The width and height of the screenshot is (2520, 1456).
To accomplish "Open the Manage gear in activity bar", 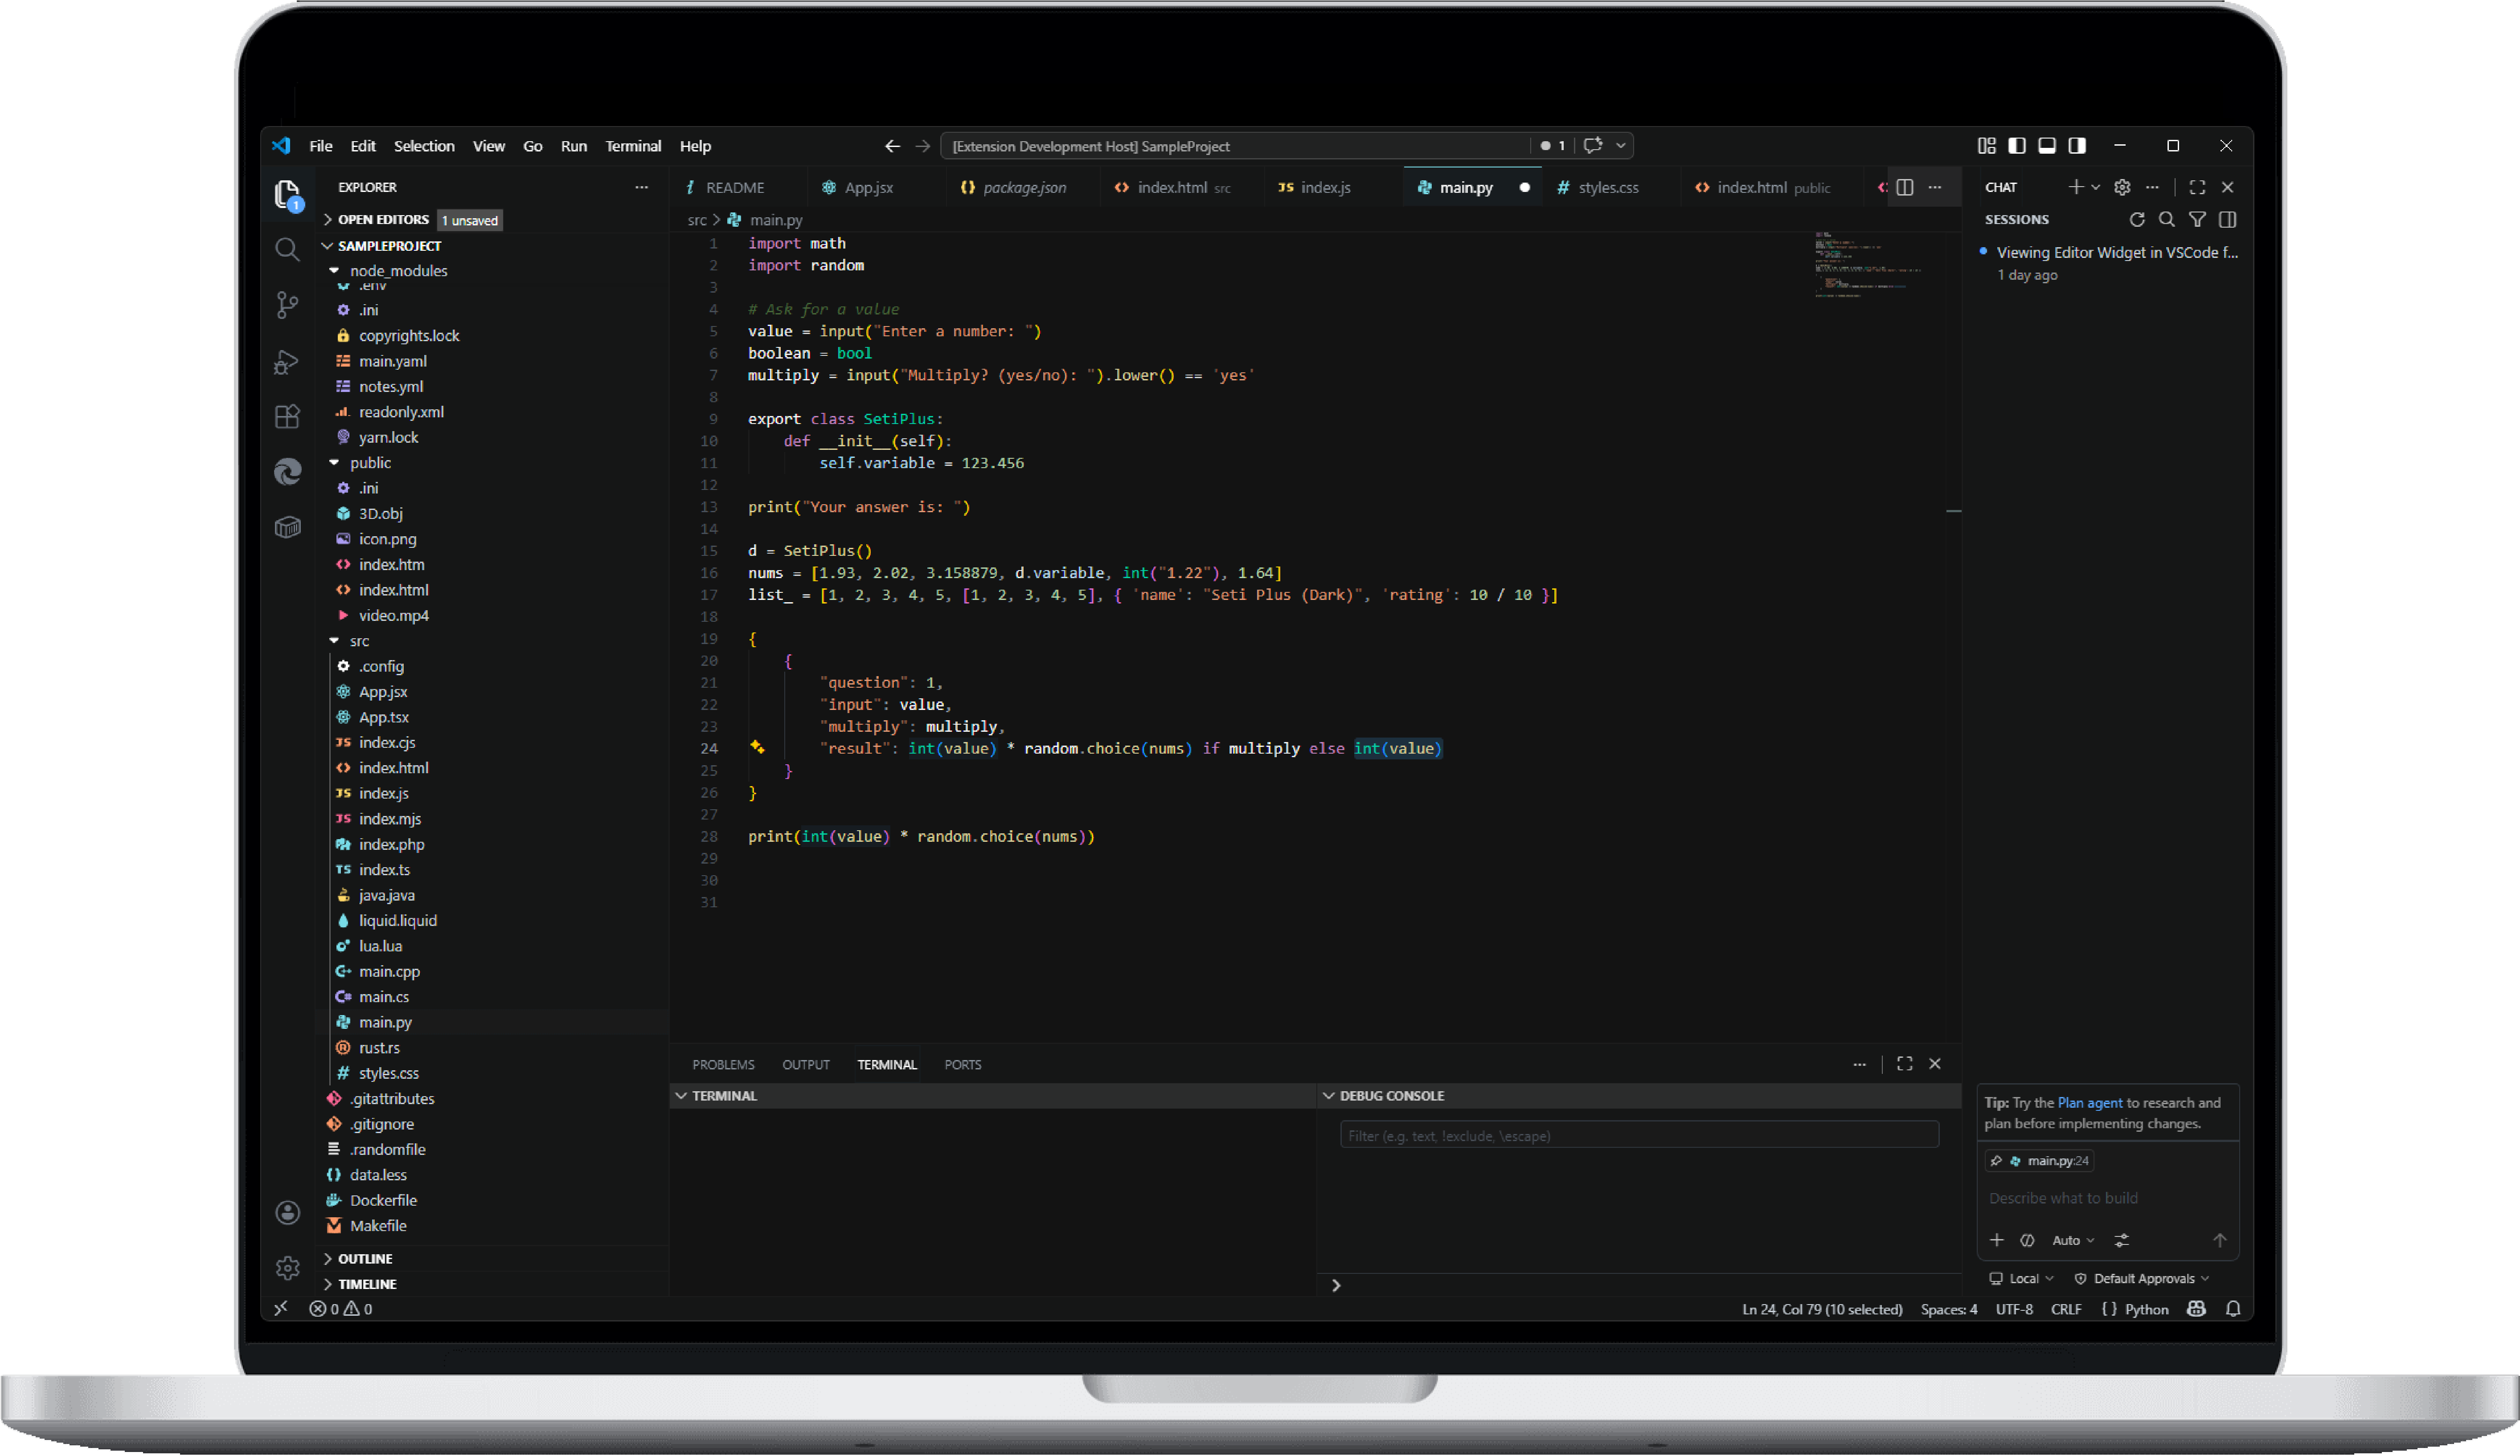I will pos(287,1267).
